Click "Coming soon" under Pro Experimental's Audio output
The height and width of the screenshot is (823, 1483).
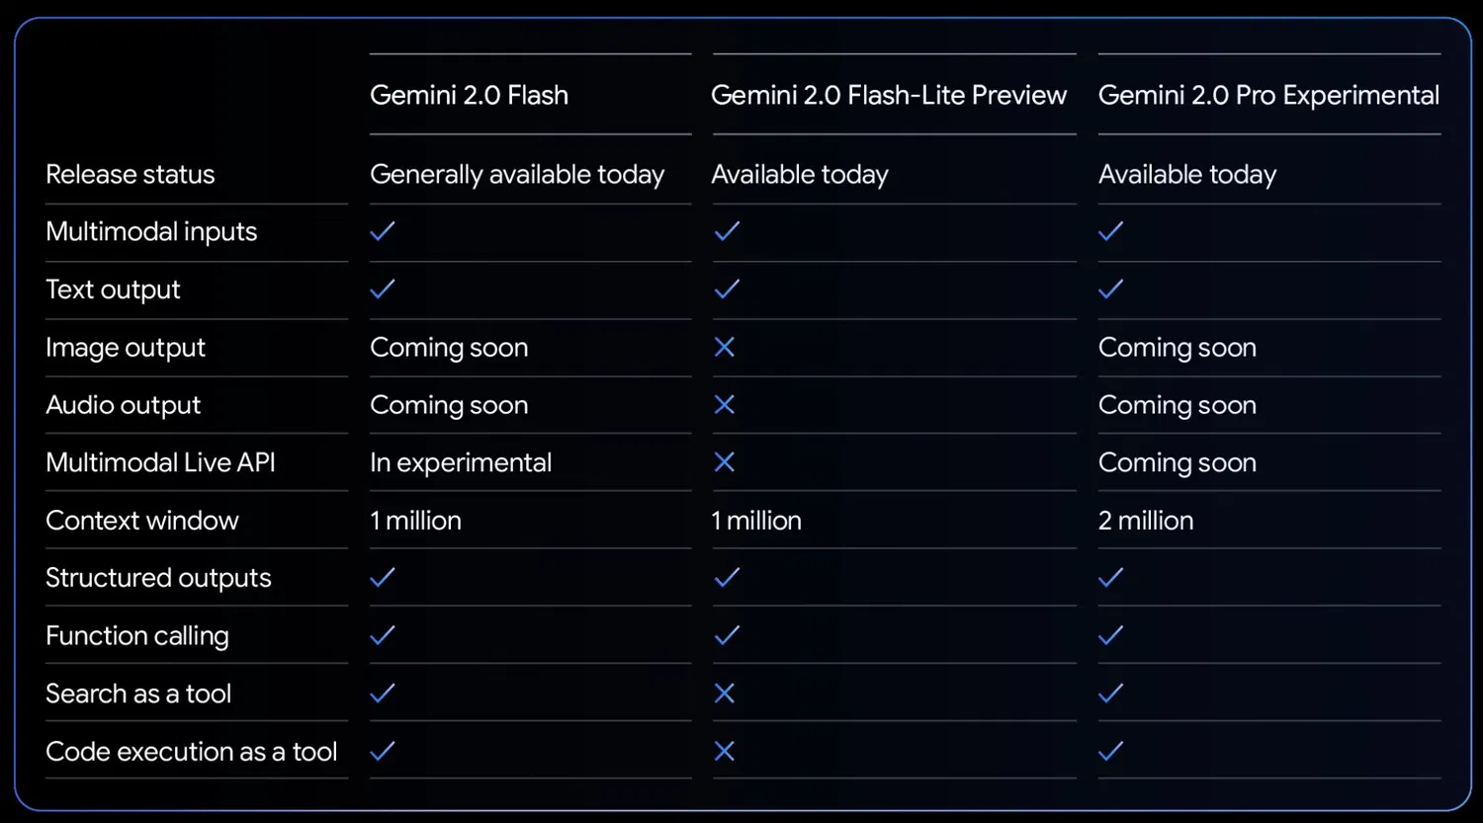point(1178,405)
